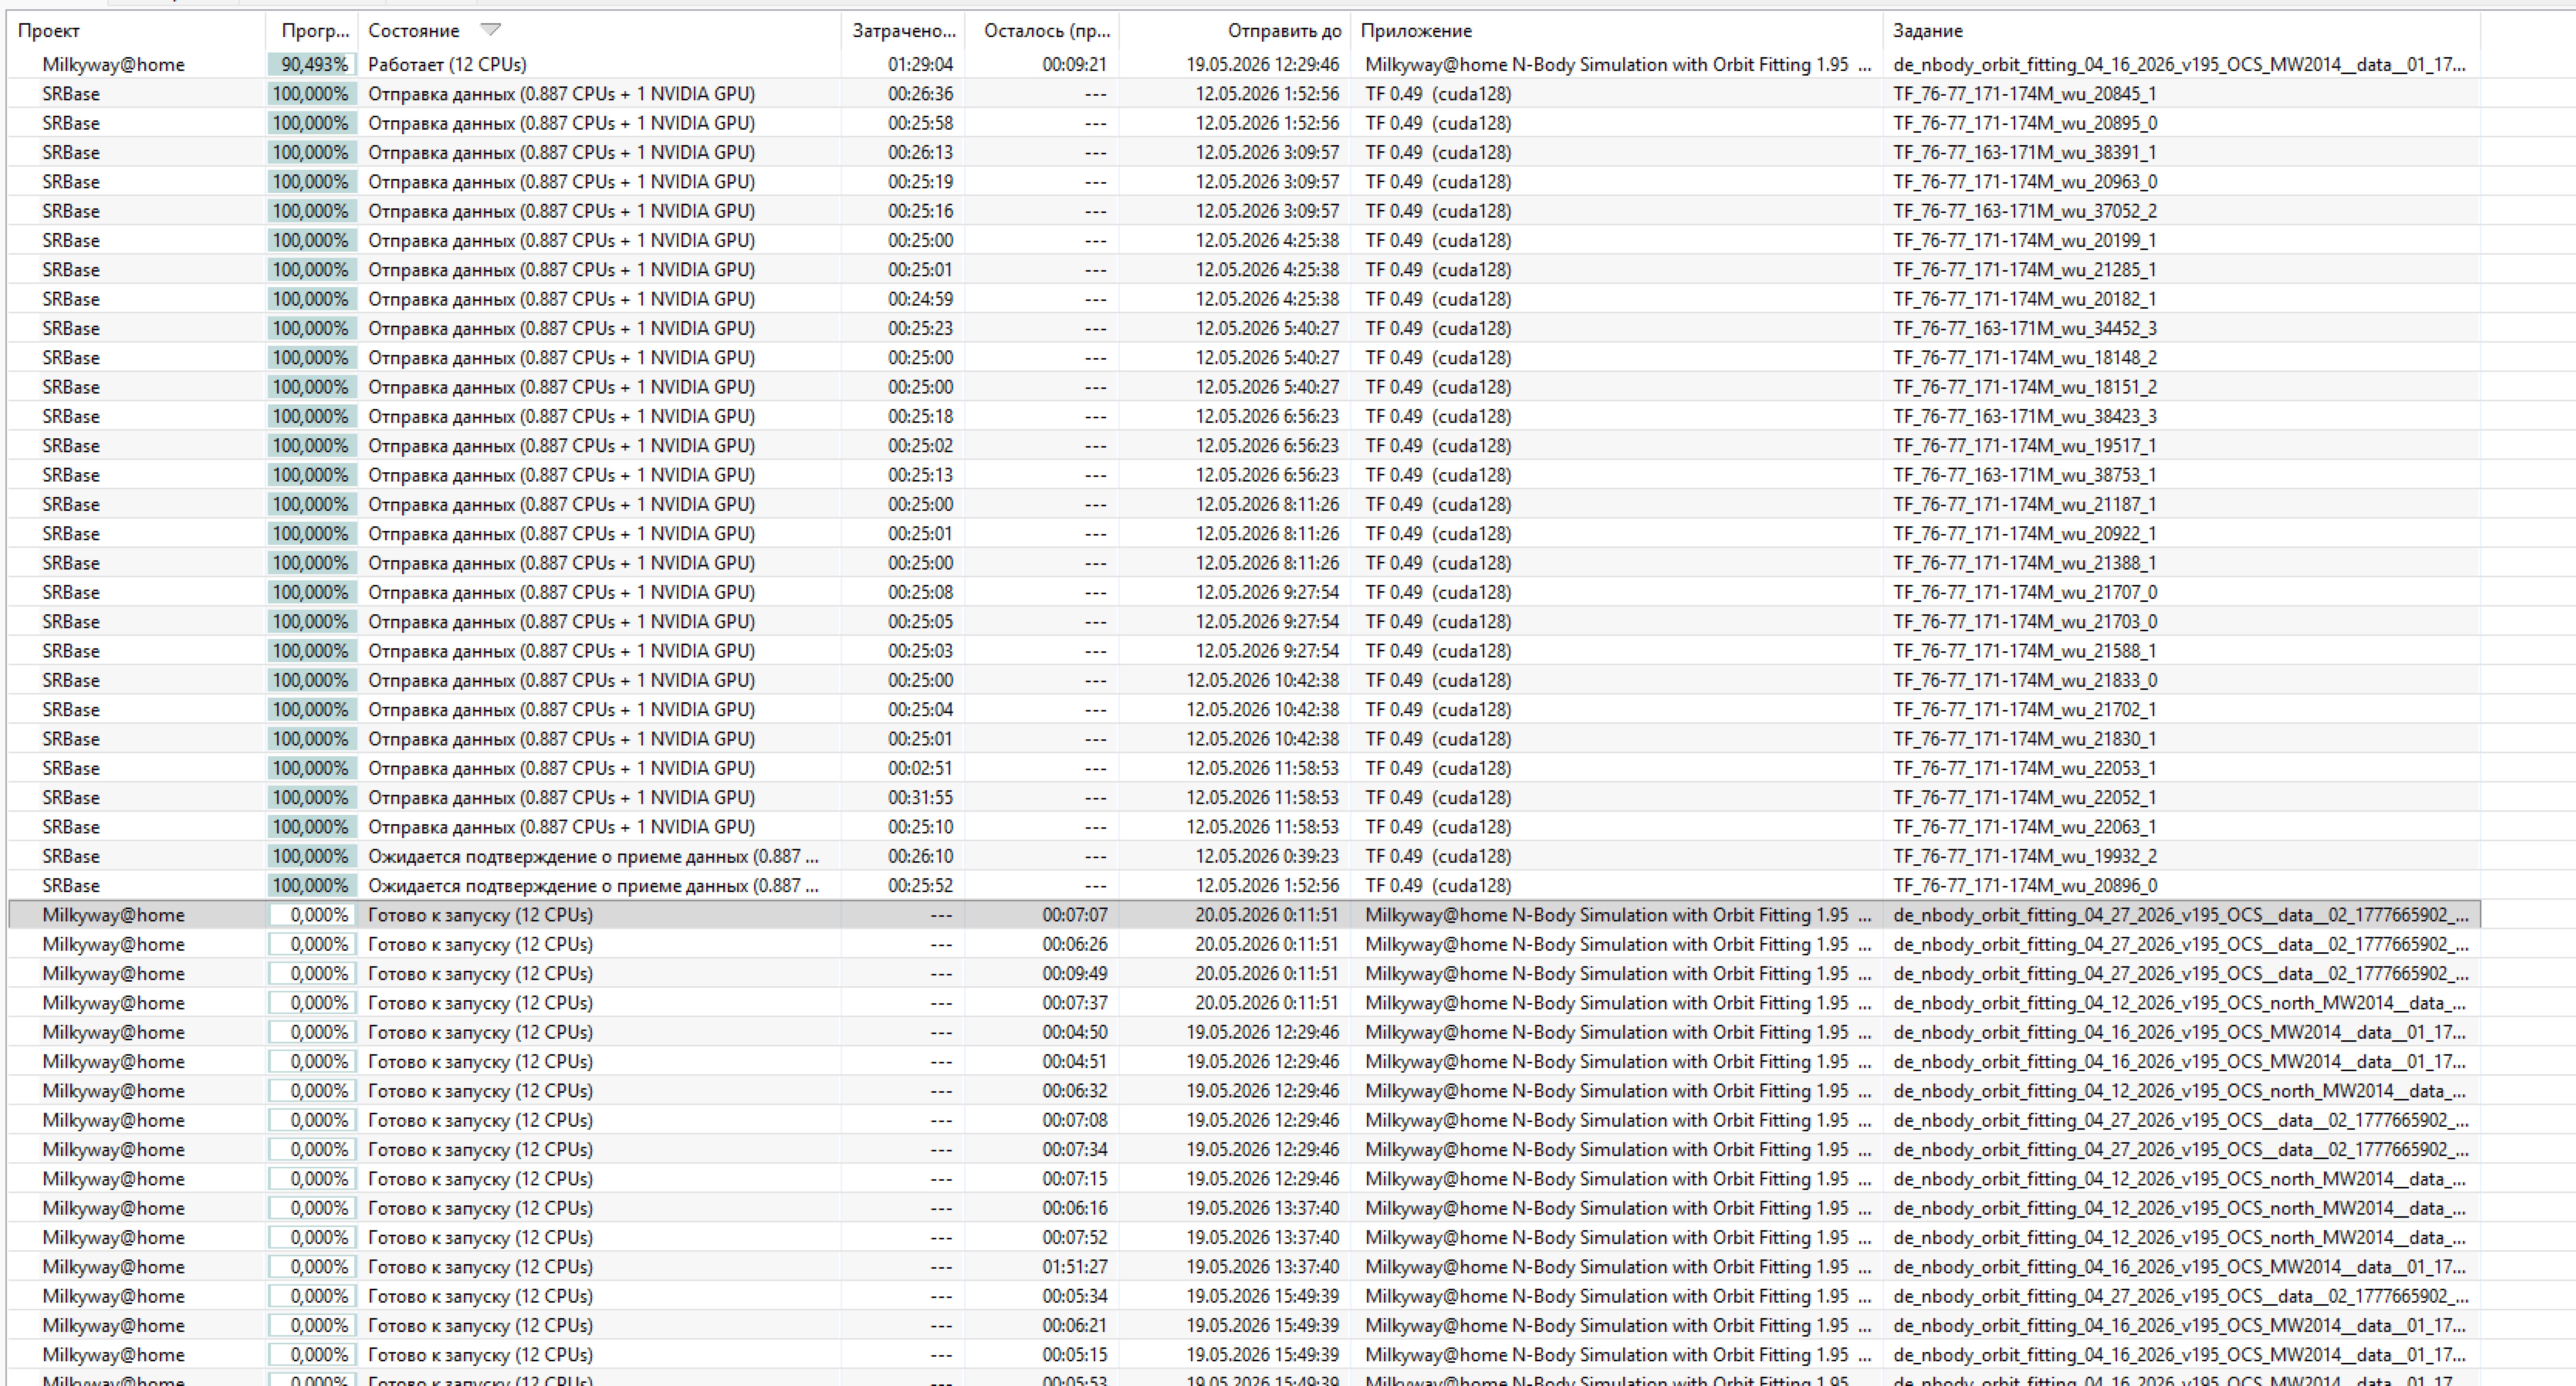Select task TF_76-77_171-174M_wu_20896_0

[2025, 886]
